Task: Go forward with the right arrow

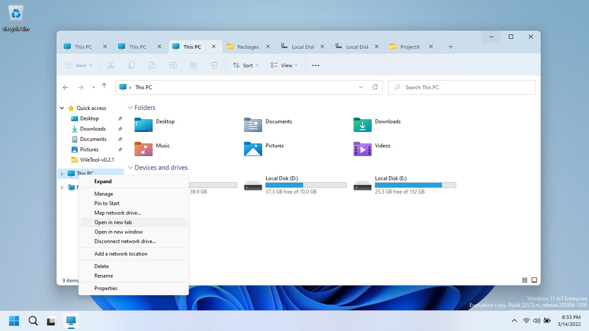Action: point(81,87)
